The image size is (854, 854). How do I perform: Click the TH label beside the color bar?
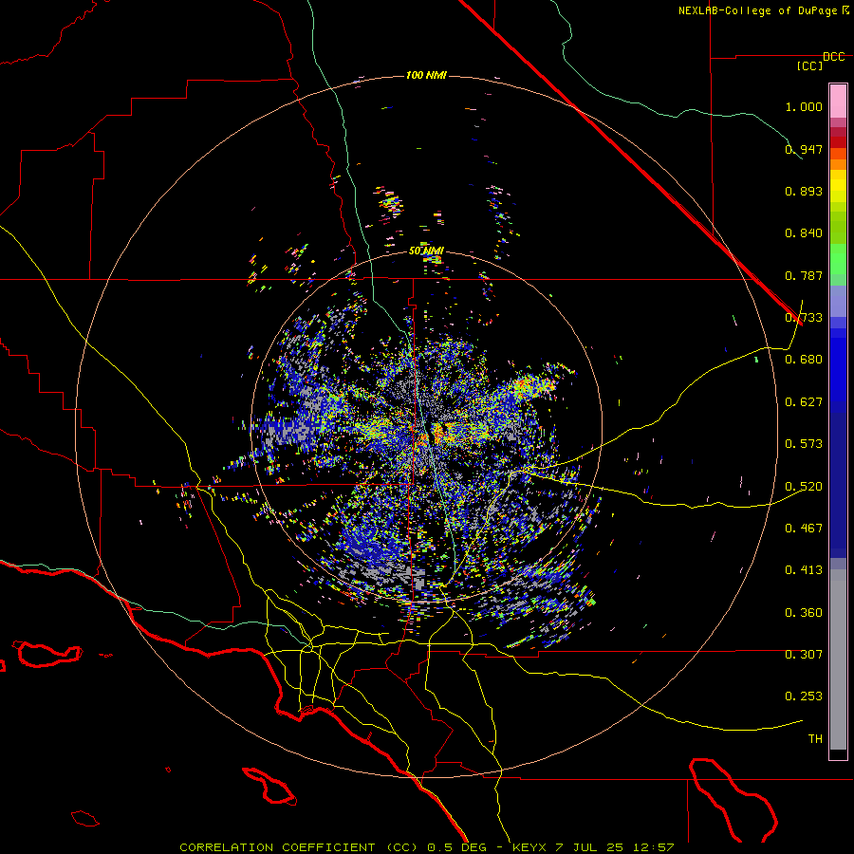coord(815,738)
